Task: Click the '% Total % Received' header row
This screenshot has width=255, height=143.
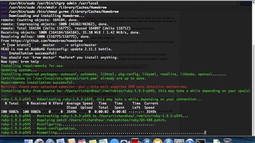Action: point(81,103)
